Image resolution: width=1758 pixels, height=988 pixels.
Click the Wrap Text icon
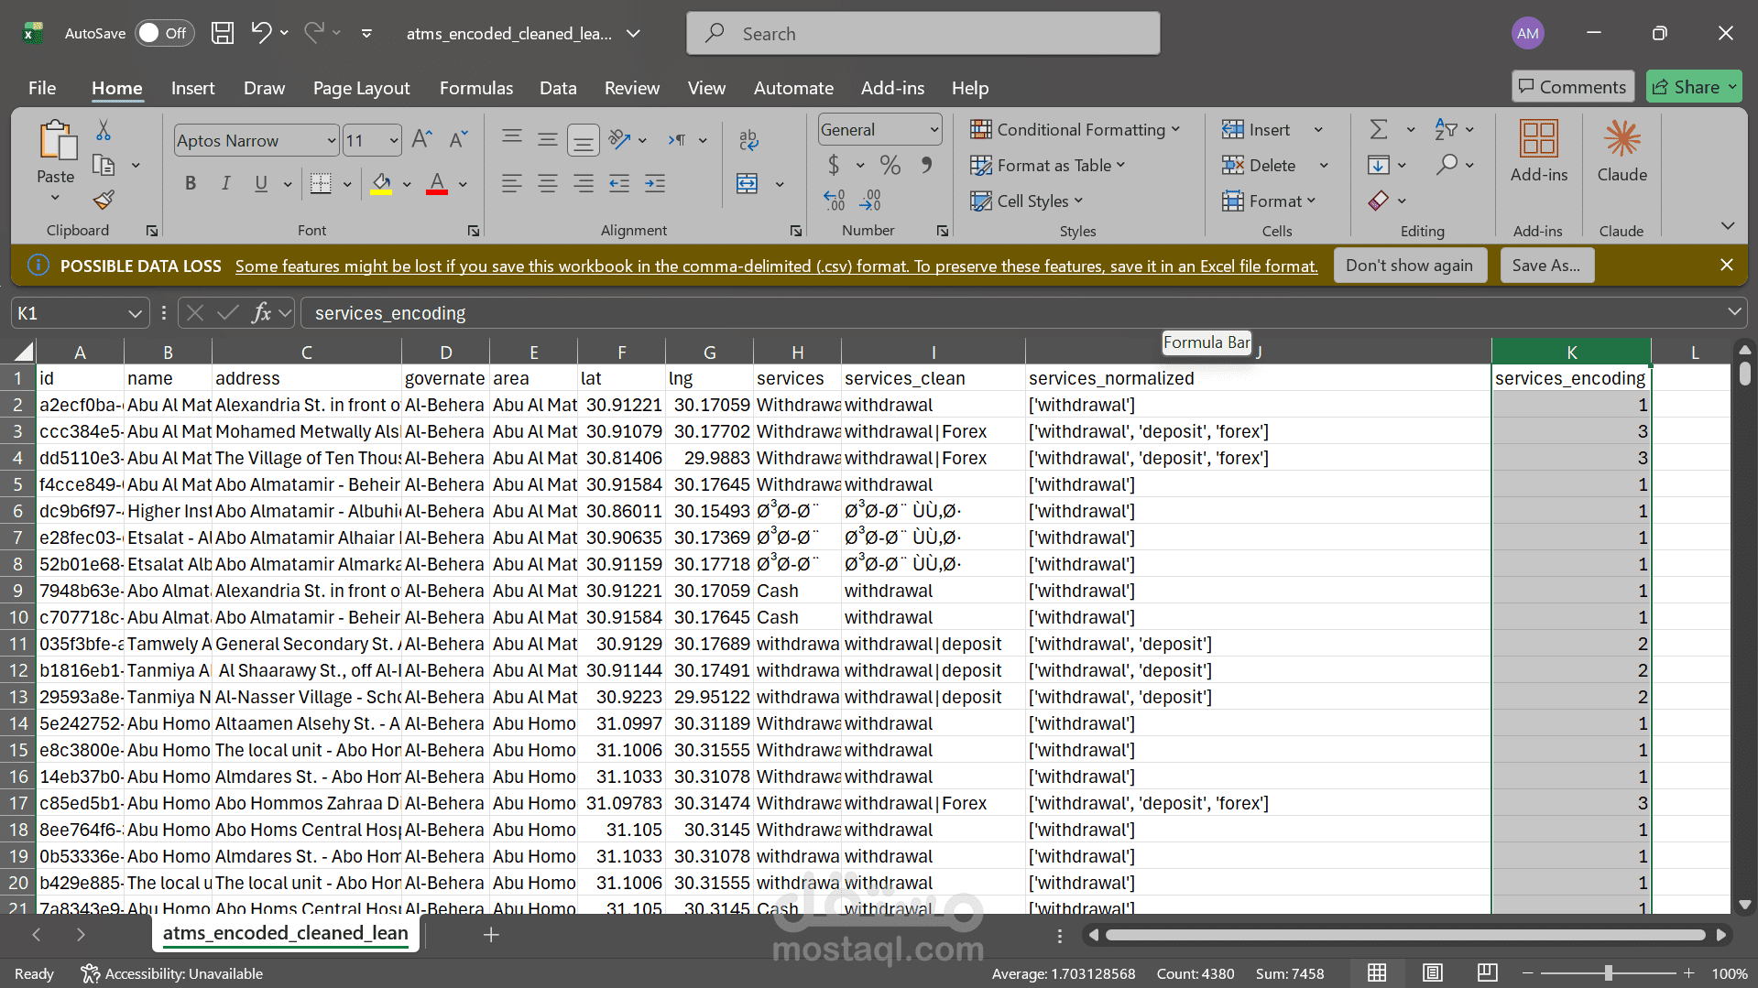coord(748,140)
